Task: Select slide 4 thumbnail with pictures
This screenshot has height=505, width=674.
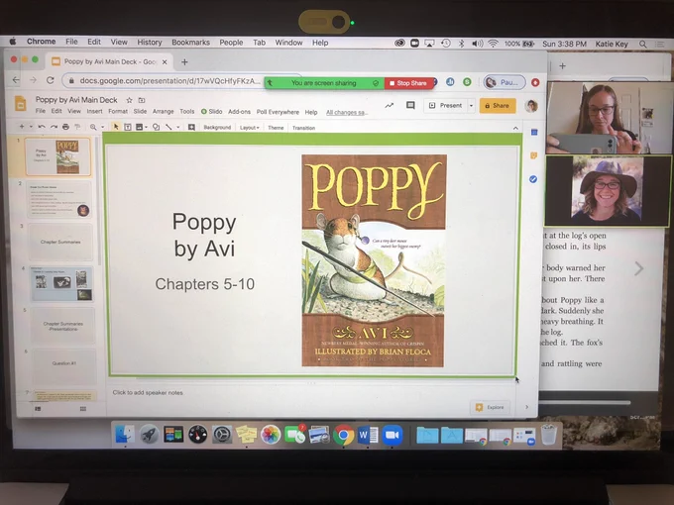Action: point(61,283)
